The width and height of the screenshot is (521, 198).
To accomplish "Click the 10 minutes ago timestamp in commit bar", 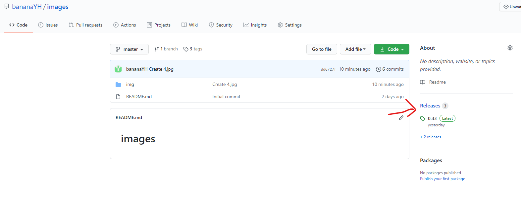I will pos(355,69).
